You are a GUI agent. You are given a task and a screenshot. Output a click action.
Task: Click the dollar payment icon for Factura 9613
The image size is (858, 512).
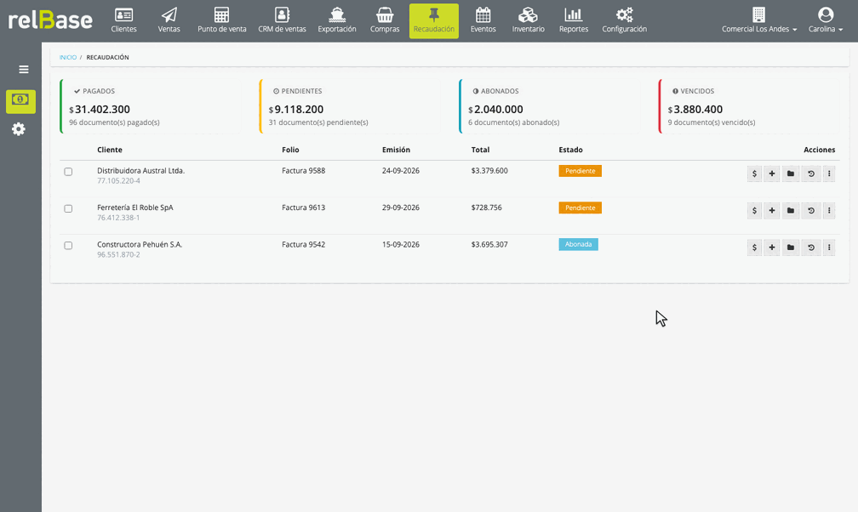click(754, 211)
